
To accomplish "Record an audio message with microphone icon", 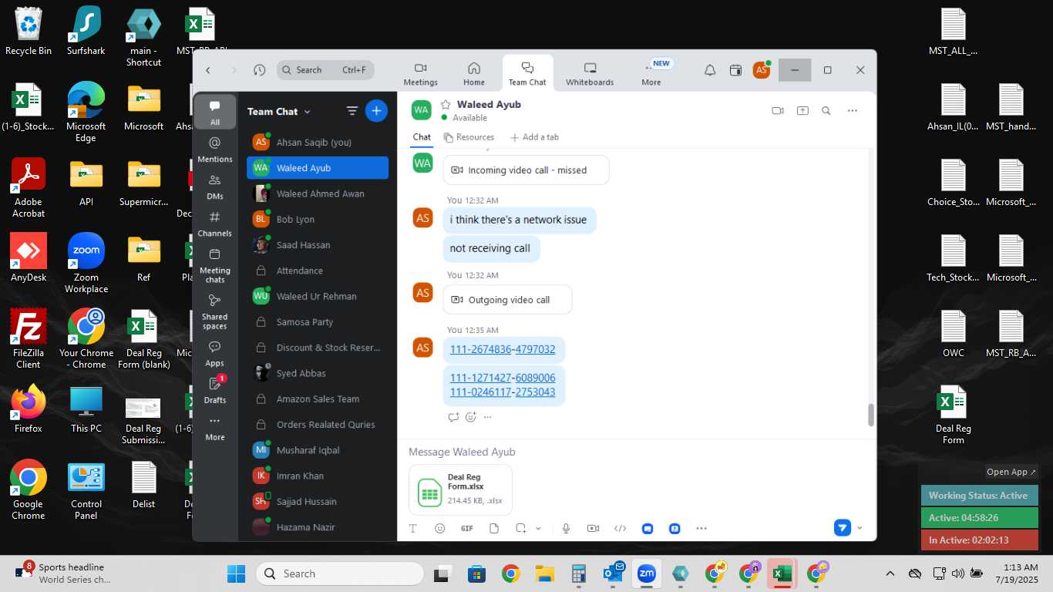I will 566,529.
